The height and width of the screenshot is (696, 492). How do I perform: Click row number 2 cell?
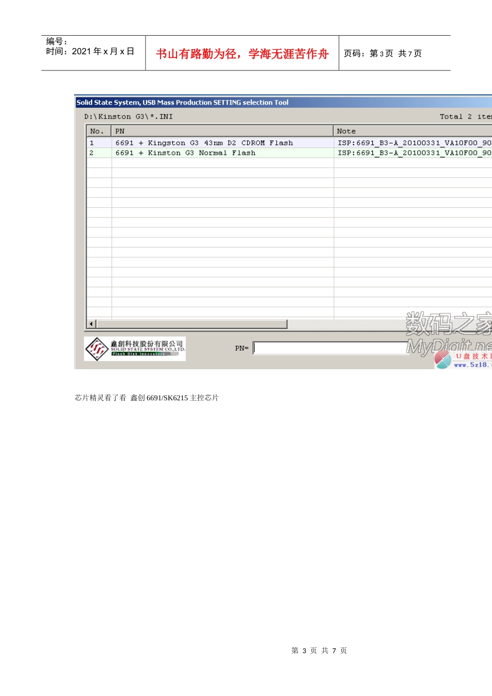(99, 153)
